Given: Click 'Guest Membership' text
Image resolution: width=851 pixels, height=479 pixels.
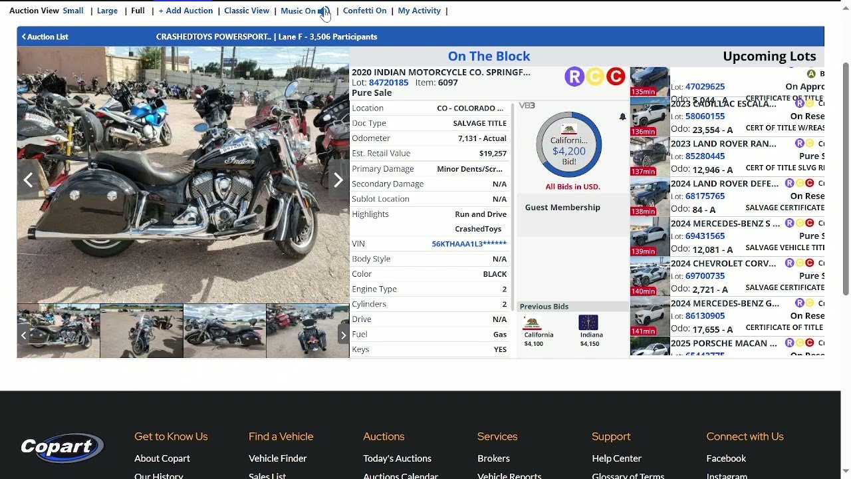Looking at the screenshot, I should (562, 208).
